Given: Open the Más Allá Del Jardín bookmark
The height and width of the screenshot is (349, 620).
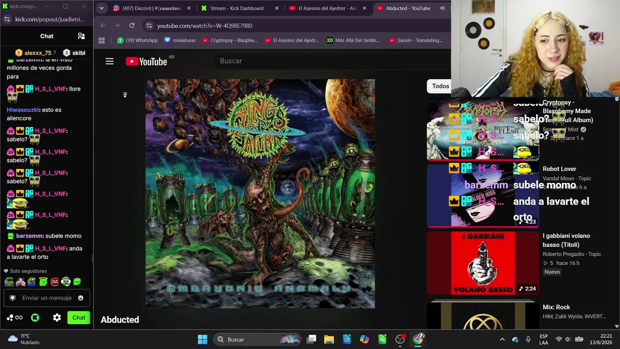Looking at the screenshot, I should (x=353, y=40).
